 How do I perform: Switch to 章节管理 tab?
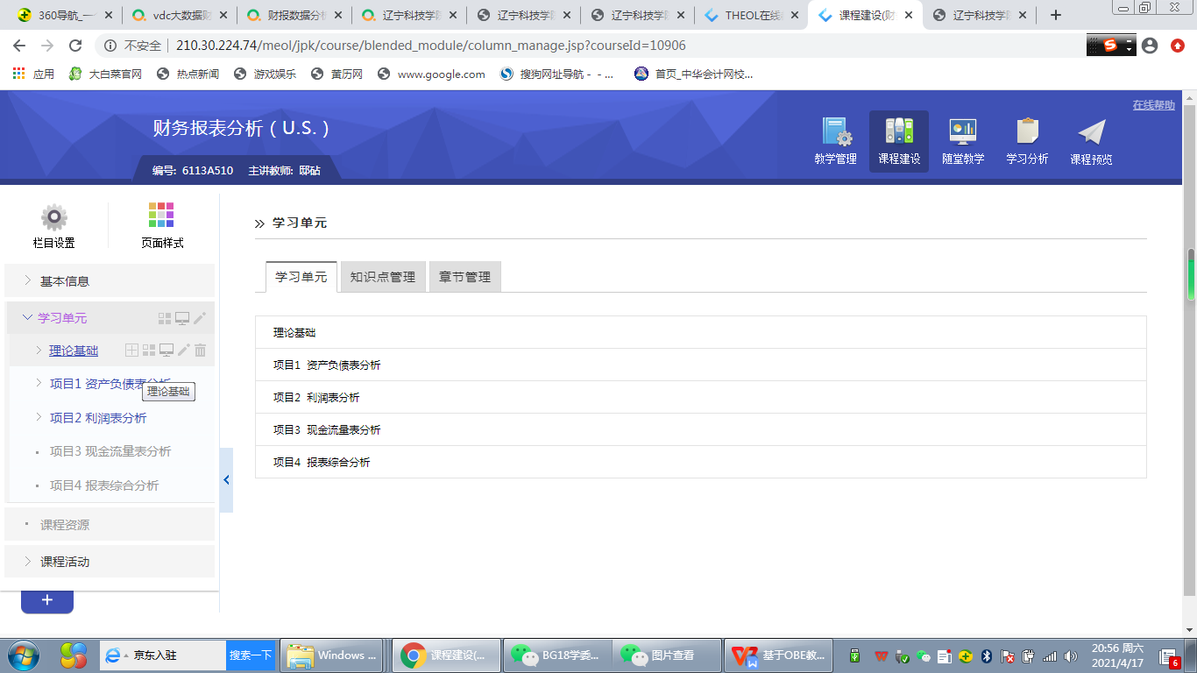pos(465,277)
